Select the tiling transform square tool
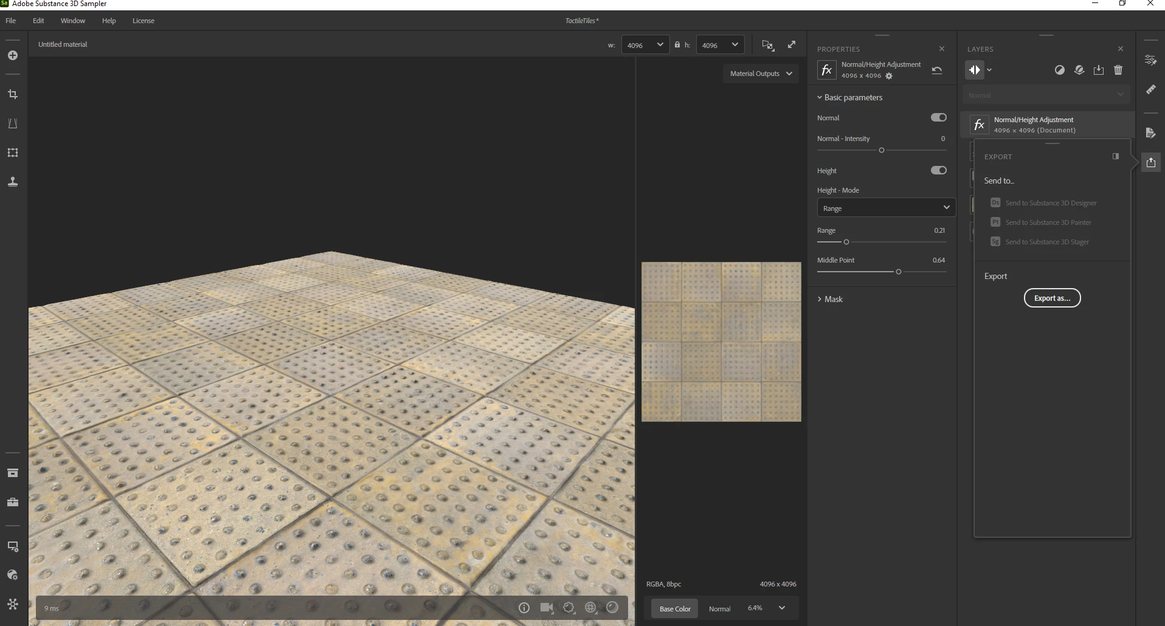 (x=13, y=153)
